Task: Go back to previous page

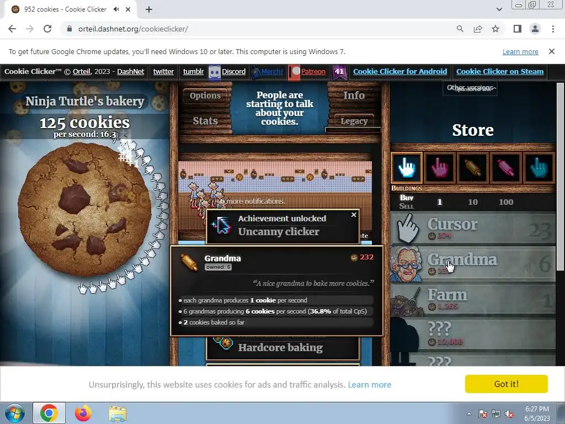Action: click(12, 29)
